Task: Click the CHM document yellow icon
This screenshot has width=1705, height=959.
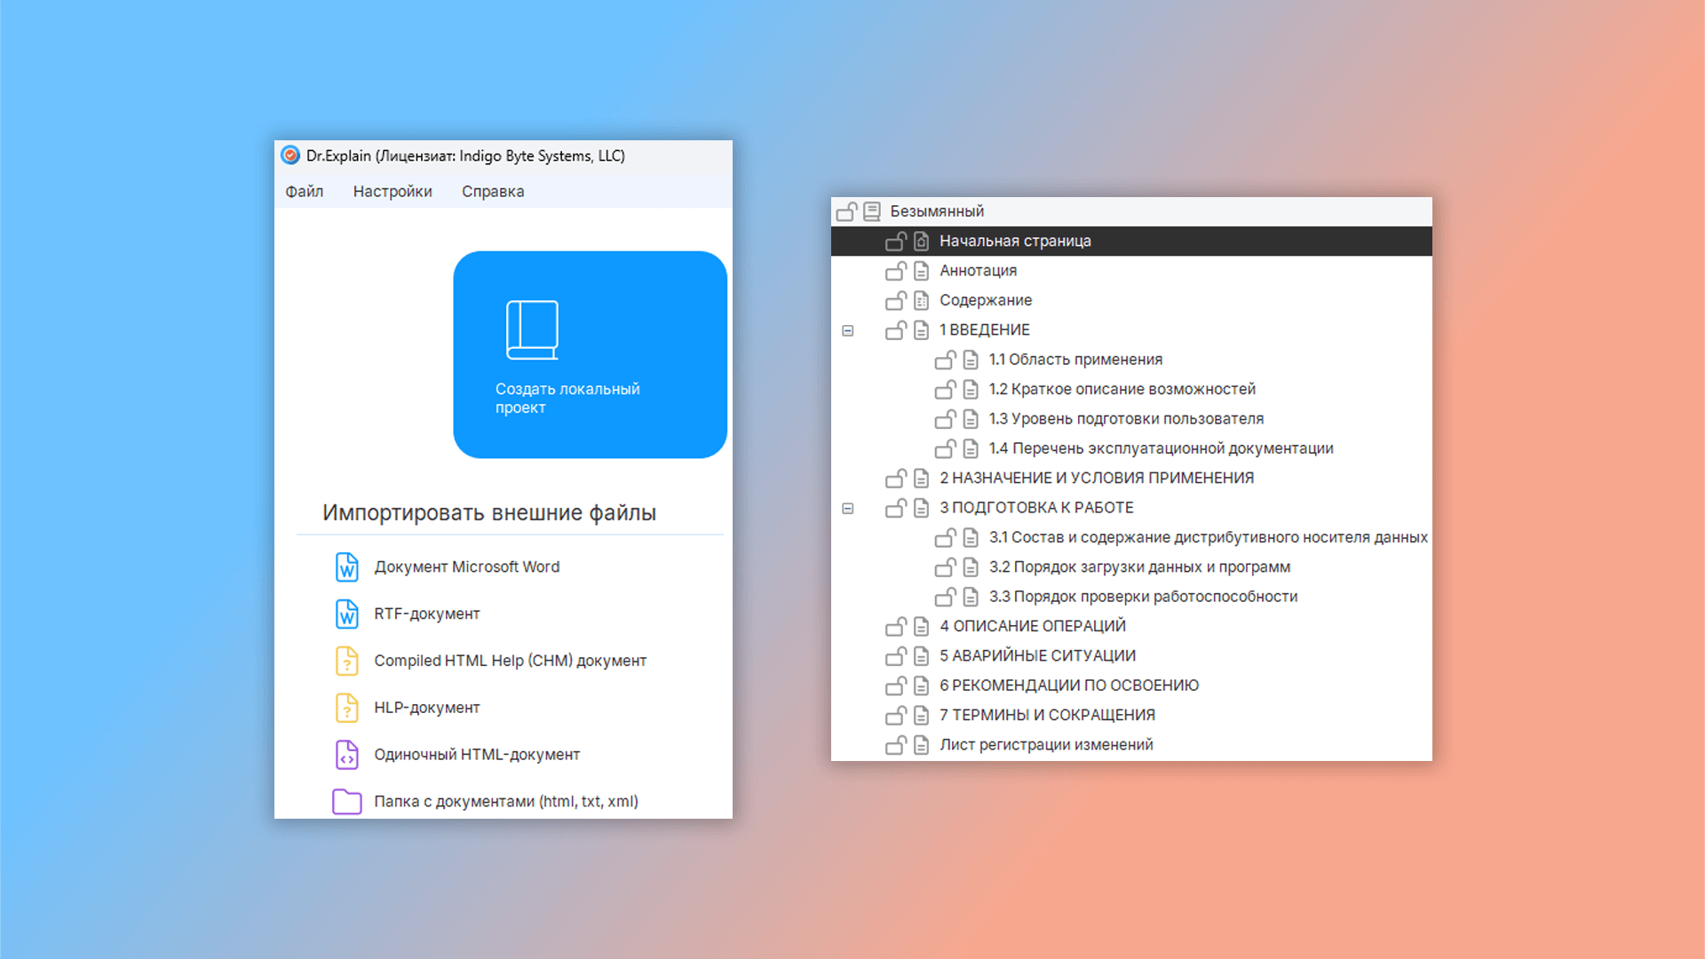Action: pyautogui.click(x=346, y=661)
